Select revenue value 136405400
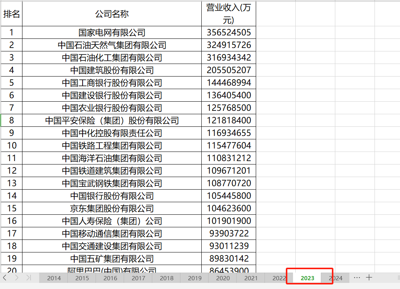400x289 pixels. pyautogui.click(x=229, y=95)
